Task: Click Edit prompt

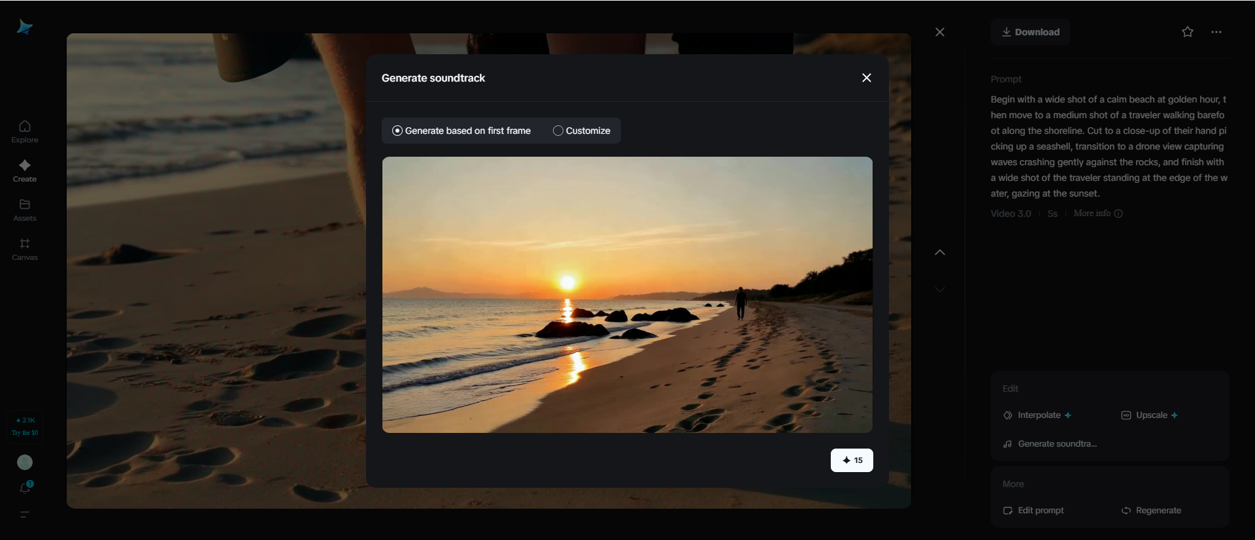Action: pos(1033,511)
